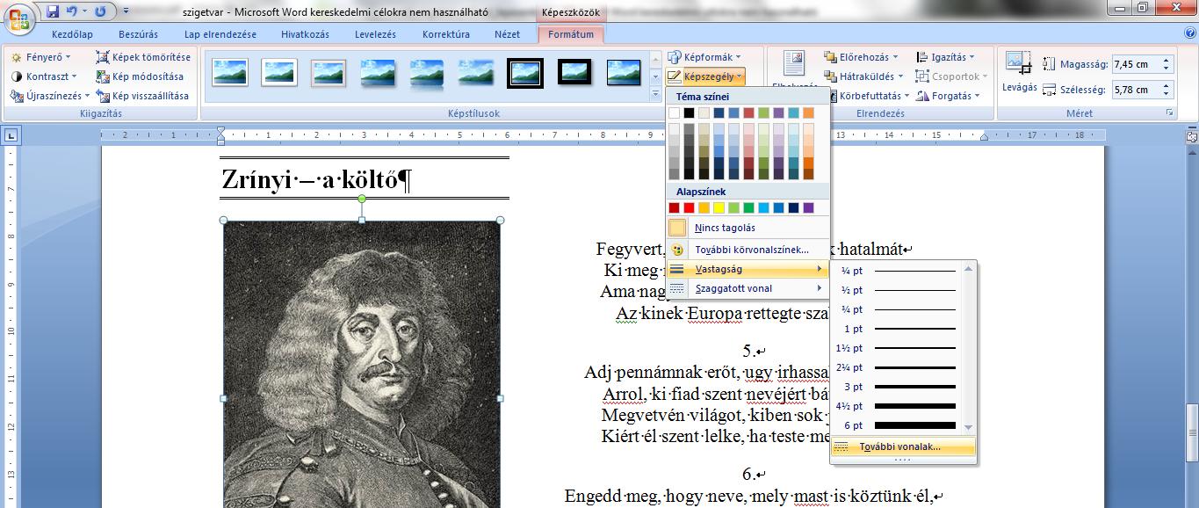Apply the thick black double frame style
Image resolution: width=1199 pixels, height=508 pixels.
point(525,73)
